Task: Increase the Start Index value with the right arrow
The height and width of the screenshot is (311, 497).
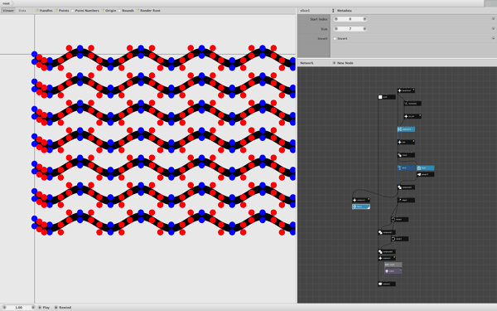Action: (x=364, y=19)
